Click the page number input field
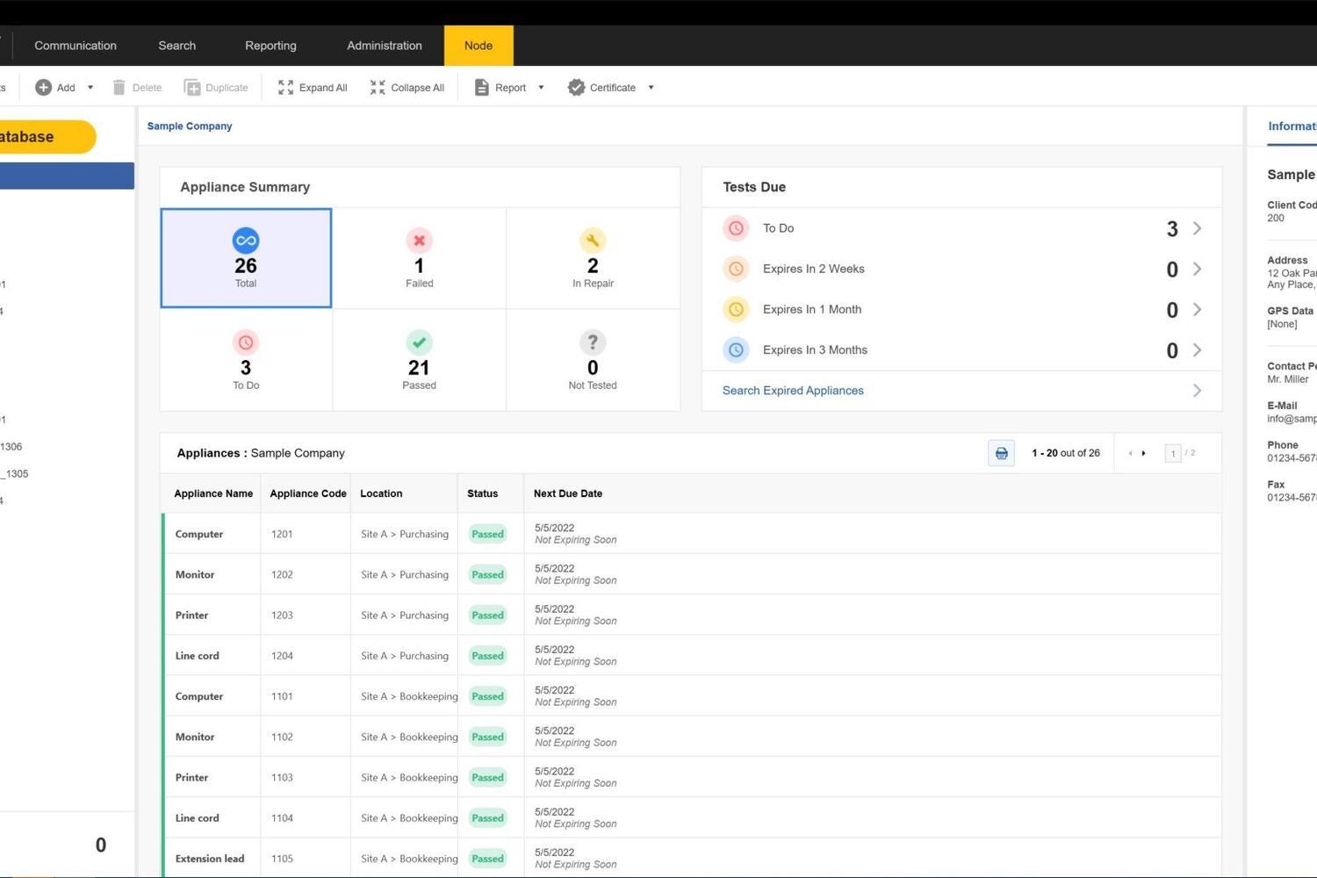 pyautogui.click(x=1172, y=453)
